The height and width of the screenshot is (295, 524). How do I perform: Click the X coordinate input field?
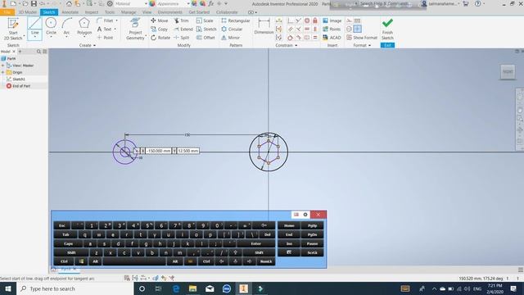point(159,151)
